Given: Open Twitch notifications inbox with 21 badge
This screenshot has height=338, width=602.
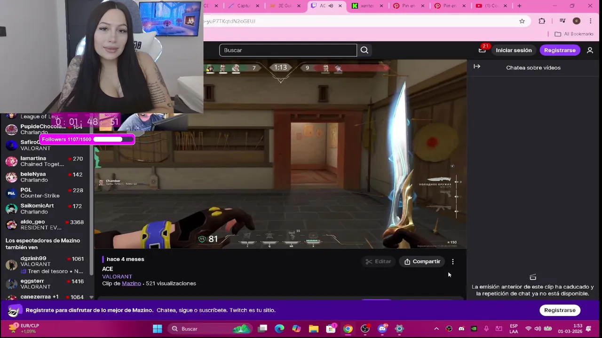Looking at the screenshot, I should point(482,50).
